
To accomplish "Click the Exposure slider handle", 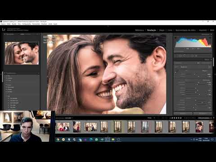I will pyautogui.click(x=198, y=82).
